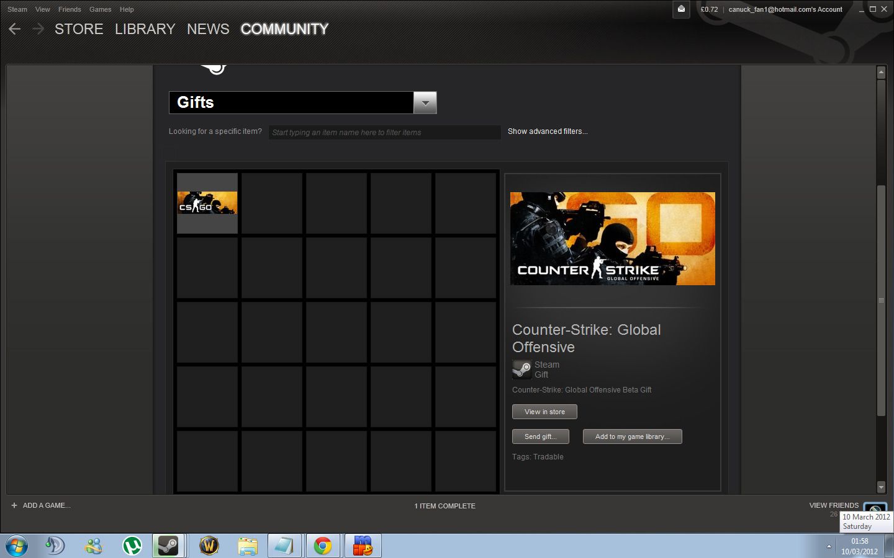Click Counter-Strike: Global Offensive Beta Gift description
The height and width of the screenshot is (558, 894).
[x=582, y=390]
